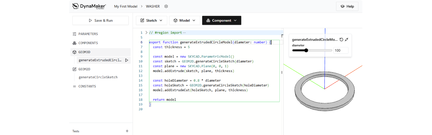
Task: Run preview of generateExtrudedCircleModel with play icon
Action: 127,60
